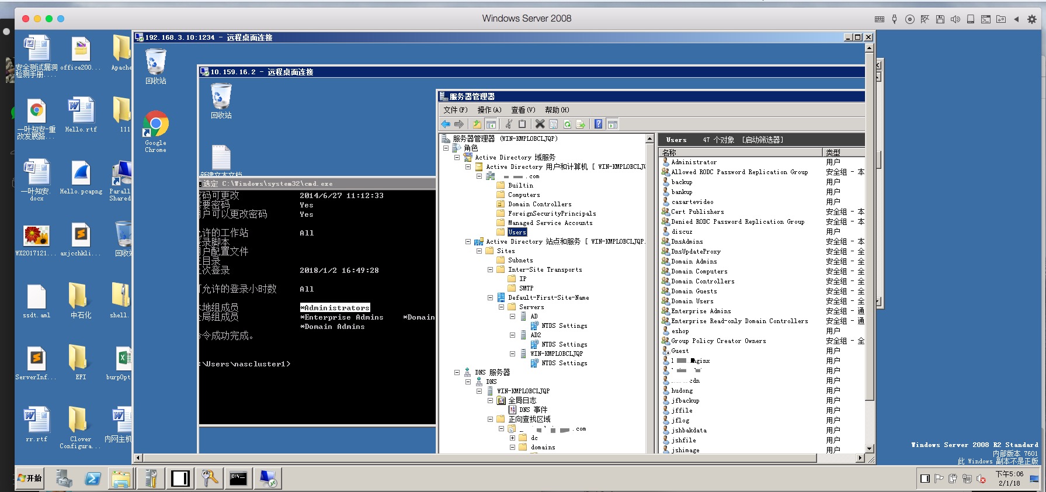Sort list by the 名称 column header
Viewport: 1046px width, 492px height.
click(x=741, y=153)
